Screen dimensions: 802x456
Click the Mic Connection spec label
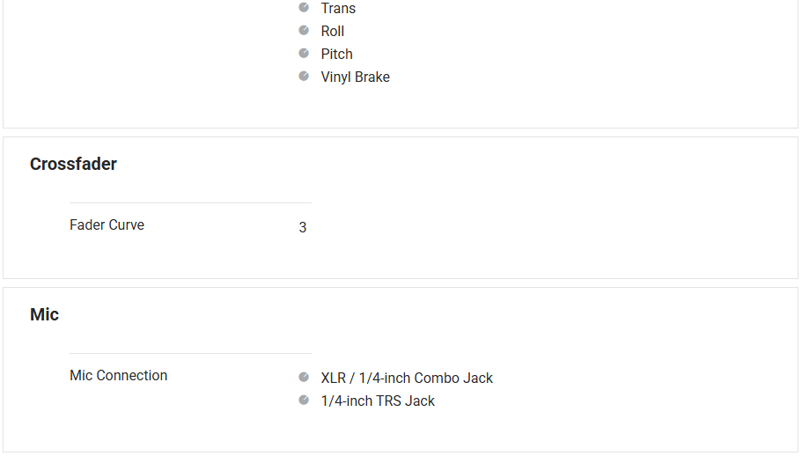point(118,376)
